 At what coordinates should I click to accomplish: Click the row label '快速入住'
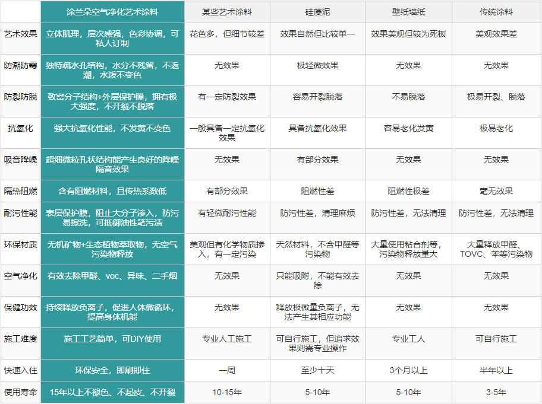pos(21,370)
